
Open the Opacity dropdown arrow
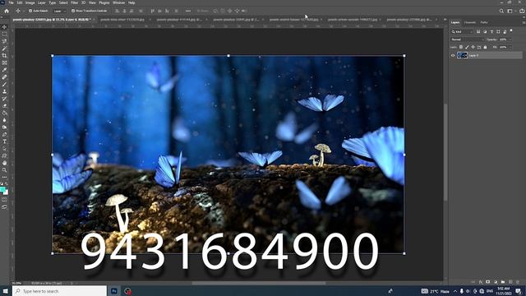point(510,39)
